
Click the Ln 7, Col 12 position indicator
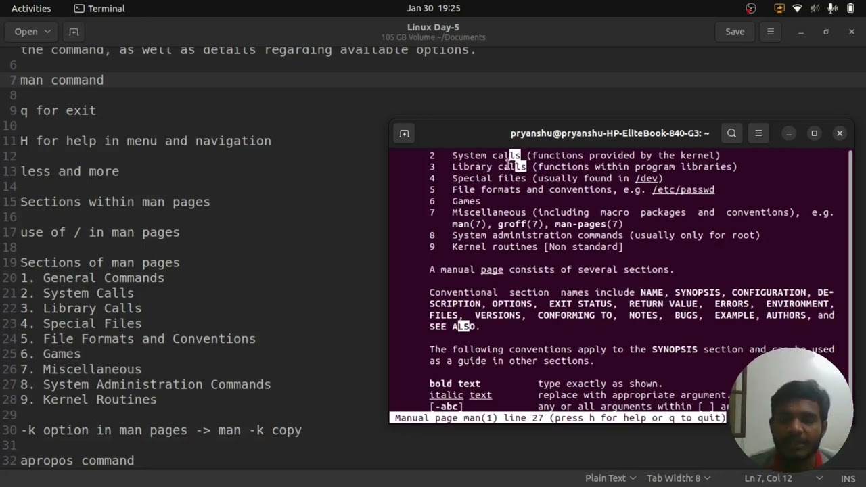click(x=768, y=478)
